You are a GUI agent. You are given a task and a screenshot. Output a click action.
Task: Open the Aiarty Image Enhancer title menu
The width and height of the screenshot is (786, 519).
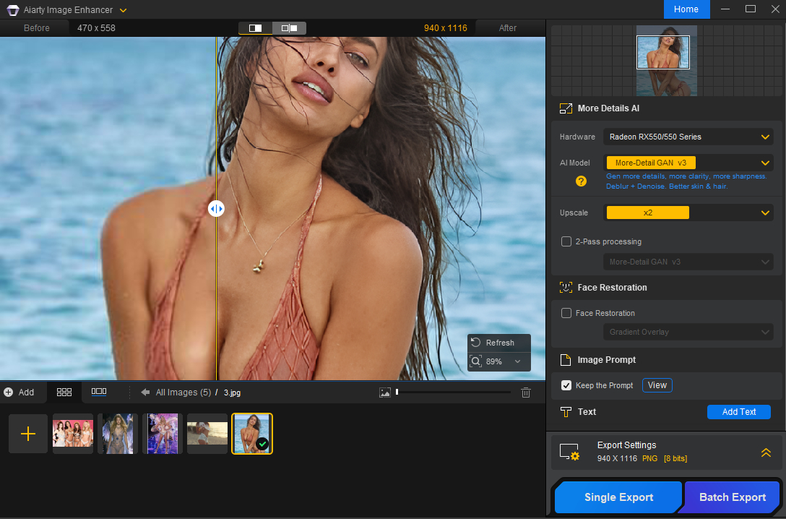click(124, 10)
